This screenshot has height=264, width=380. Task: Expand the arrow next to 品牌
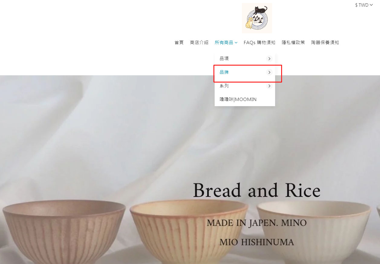click(269, 72)
